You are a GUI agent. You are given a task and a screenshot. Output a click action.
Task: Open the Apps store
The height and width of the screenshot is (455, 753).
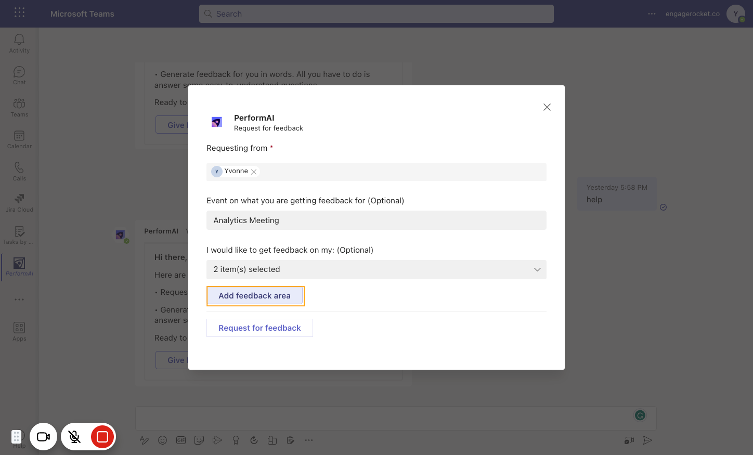tap(19, 331)
